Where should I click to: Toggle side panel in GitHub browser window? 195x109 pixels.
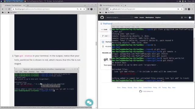[186, 9]
